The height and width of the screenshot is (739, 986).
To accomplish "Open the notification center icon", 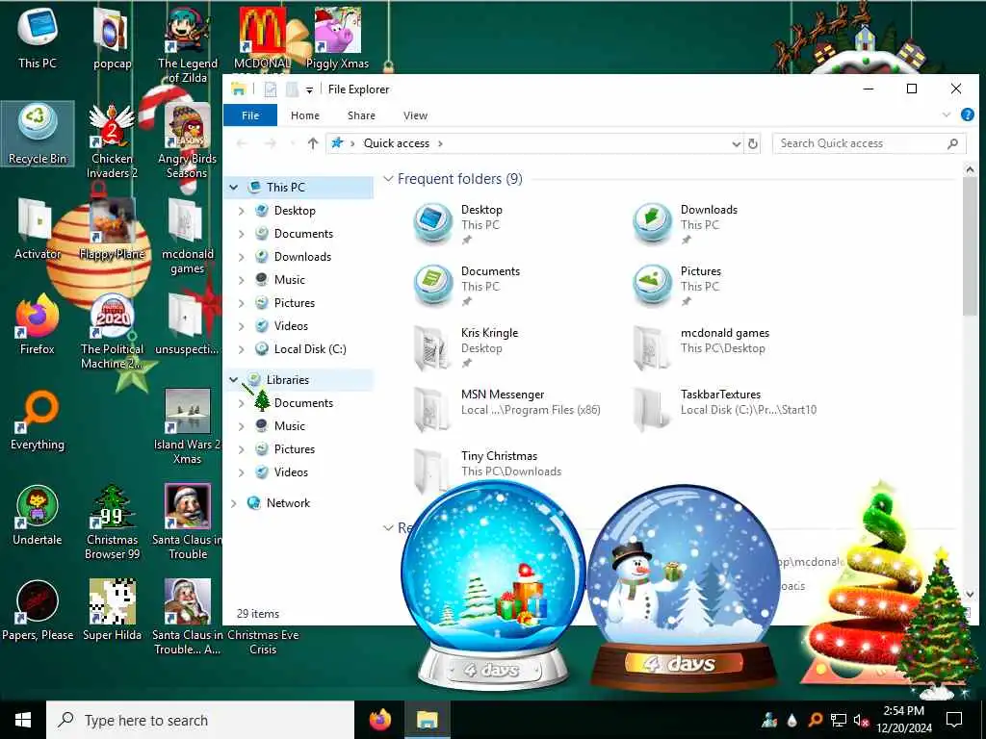I will coord(954,720).
